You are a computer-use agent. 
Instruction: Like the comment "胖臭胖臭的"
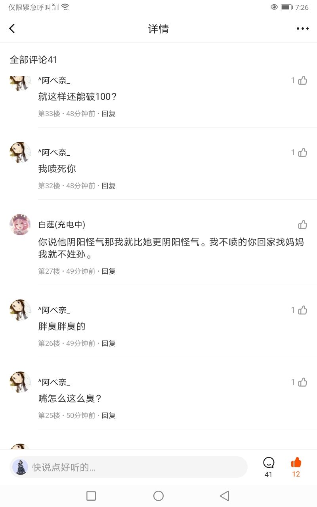pos(302,310)
